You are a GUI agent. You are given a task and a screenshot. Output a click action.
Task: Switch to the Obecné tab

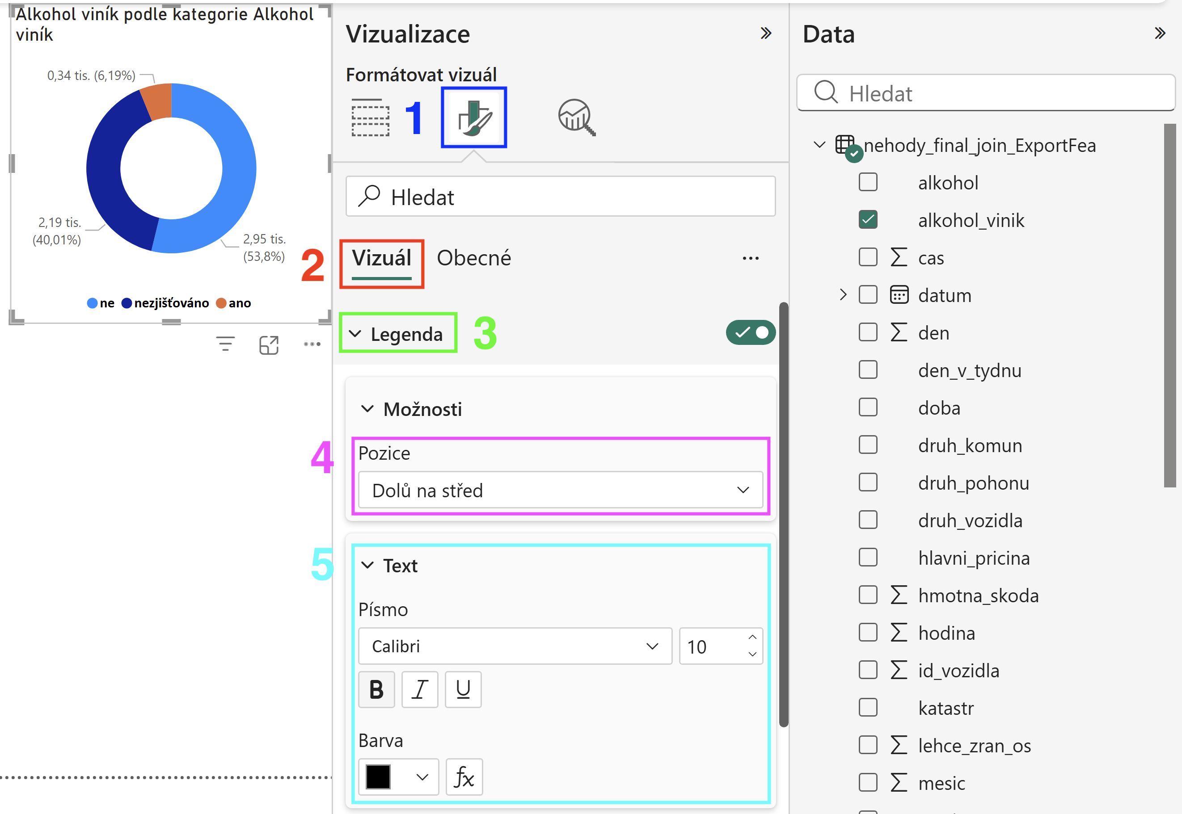pyautogui.click(x=473, y=259)
